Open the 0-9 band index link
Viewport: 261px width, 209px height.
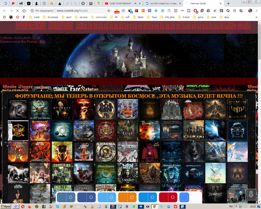click(81, 26)
